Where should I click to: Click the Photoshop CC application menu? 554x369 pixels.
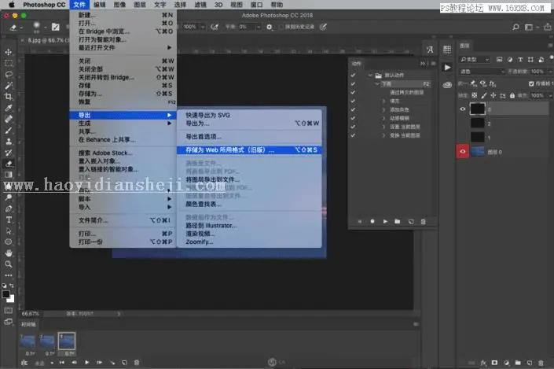pos(44,5)
